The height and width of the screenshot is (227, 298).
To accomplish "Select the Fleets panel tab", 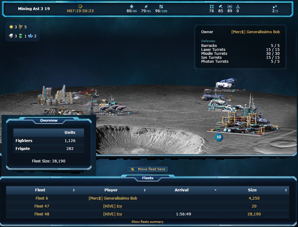I will [x=148, y=178].
